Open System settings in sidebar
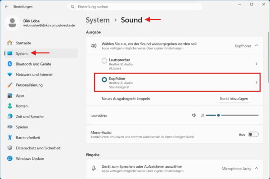The height and width of the screenshot is (179, 270). point(41,53)
